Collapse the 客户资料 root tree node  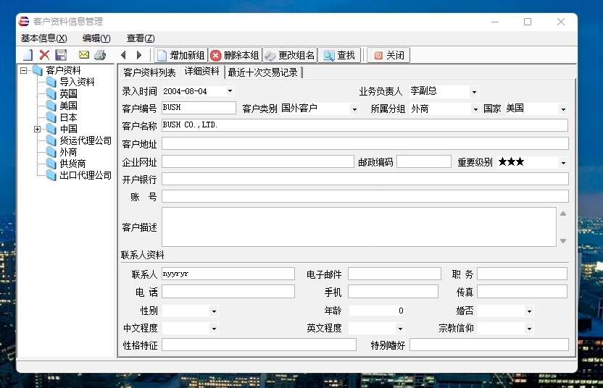coord(24,70)
